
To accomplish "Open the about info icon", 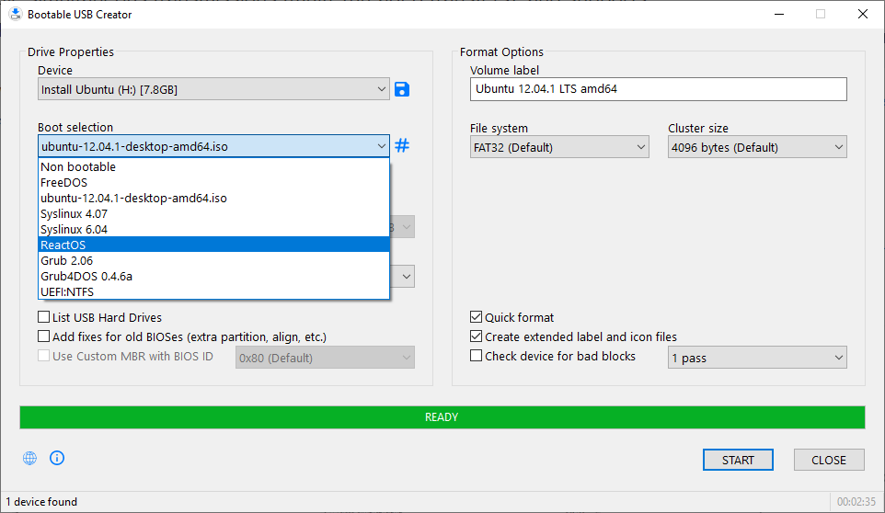I will click(57, 458).
